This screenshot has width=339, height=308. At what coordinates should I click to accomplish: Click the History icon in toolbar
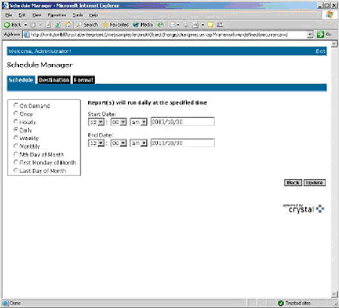pos(160,25)
